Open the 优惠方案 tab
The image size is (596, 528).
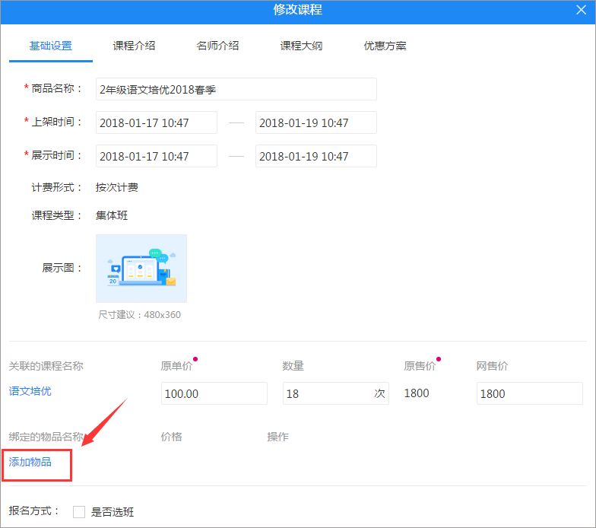coord(385,46)
